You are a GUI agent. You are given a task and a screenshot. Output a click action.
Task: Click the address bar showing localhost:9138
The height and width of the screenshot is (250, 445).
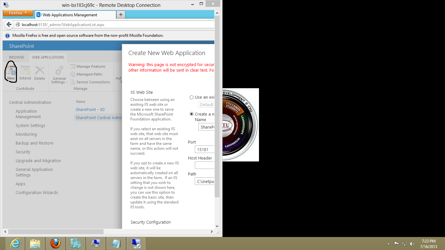click(114, 24)
